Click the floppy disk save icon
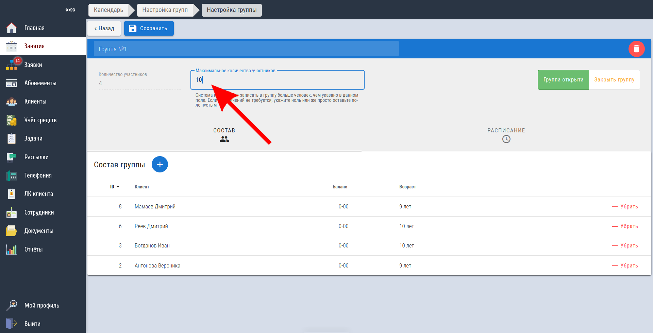Screen dimensions: 653x333 click(133, 29)
